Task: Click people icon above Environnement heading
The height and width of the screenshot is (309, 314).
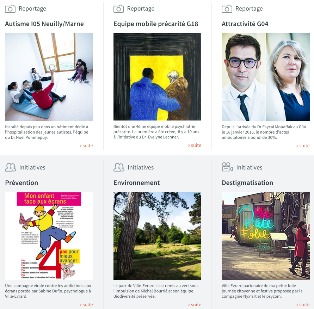Action: click(x=119, y=167)
